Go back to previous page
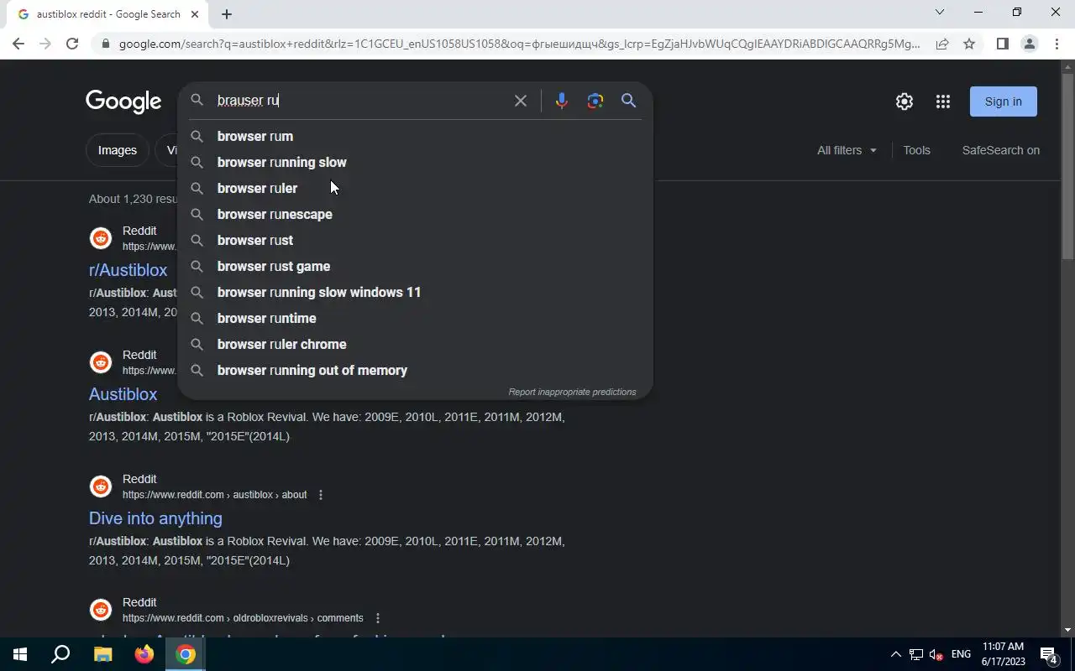Viewport: 1075px width, 671px height. (x=18, y=44)
